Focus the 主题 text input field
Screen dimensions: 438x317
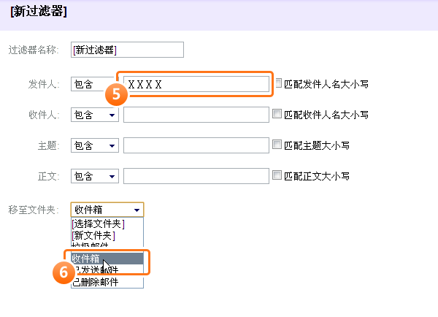point(196,145)
